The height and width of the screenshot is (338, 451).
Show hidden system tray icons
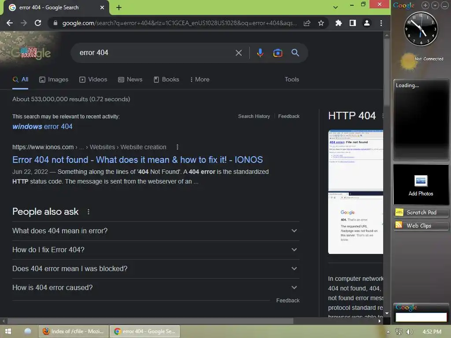coord(388,332)
